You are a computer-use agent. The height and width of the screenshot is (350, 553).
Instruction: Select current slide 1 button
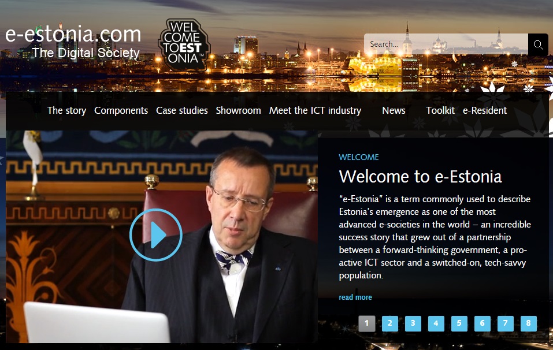(367, 323)
